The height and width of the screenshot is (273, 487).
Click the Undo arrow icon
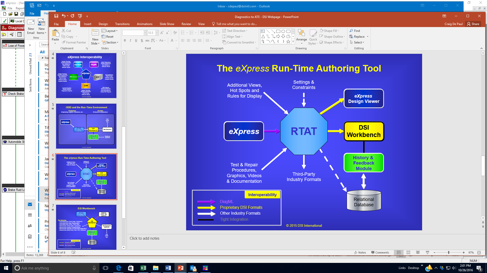pyautogui.click(x=64, y=16)
